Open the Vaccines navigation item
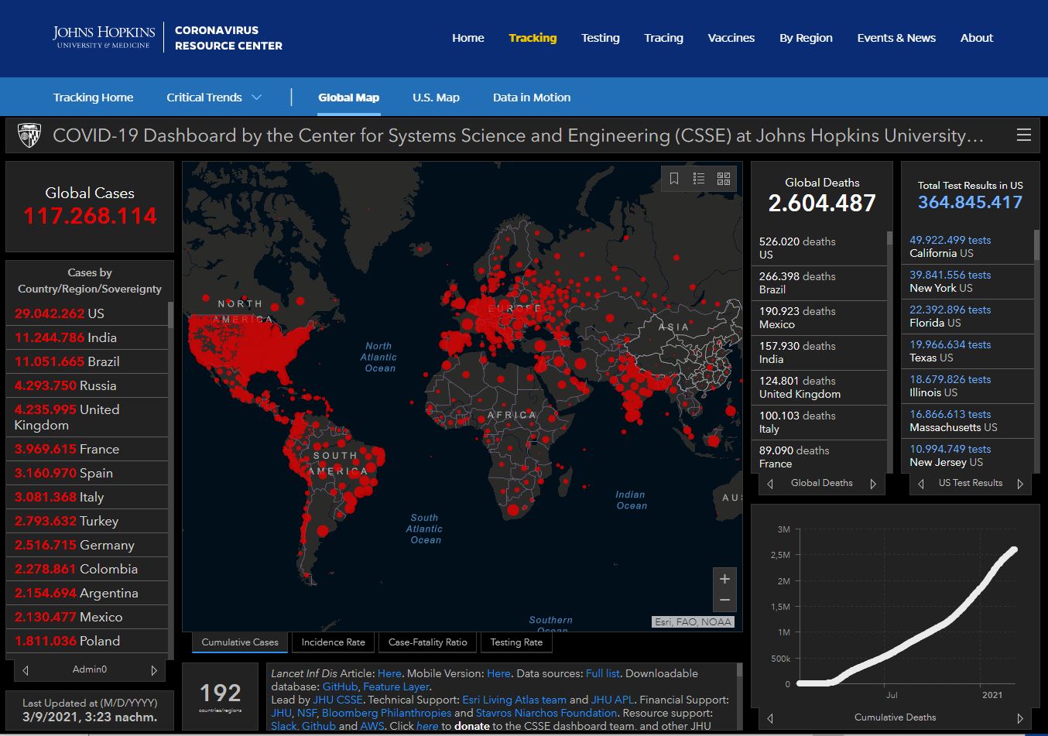The image size is (1048, 736). [x=731, y=38]
